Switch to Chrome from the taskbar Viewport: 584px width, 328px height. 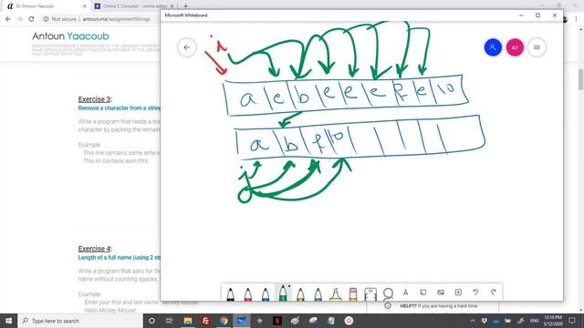[224, 321]
